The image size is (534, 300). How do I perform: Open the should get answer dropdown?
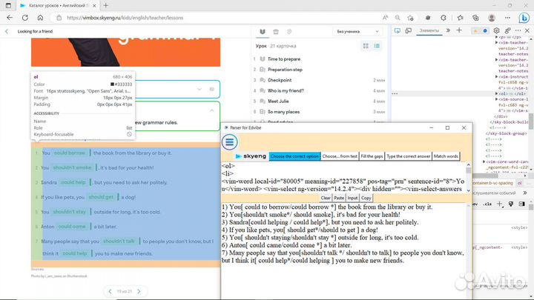point(103,197)
